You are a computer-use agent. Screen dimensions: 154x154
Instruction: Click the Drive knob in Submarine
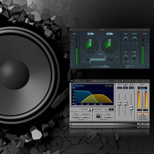click(x=126, y=39)
